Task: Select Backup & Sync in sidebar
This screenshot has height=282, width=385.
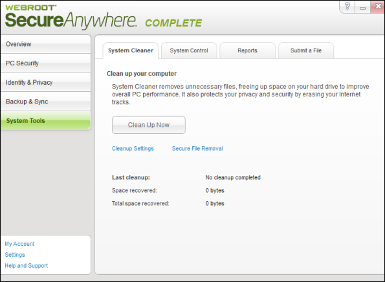Action: click(x=46, y=102)
